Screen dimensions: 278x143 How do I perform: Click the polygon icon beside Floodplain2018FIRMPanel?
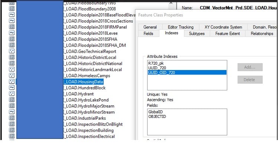click(12, 27)
